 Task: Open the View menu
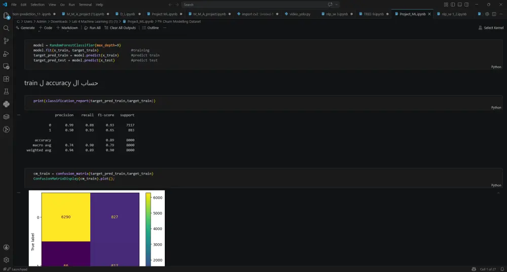tap(52, 5)
